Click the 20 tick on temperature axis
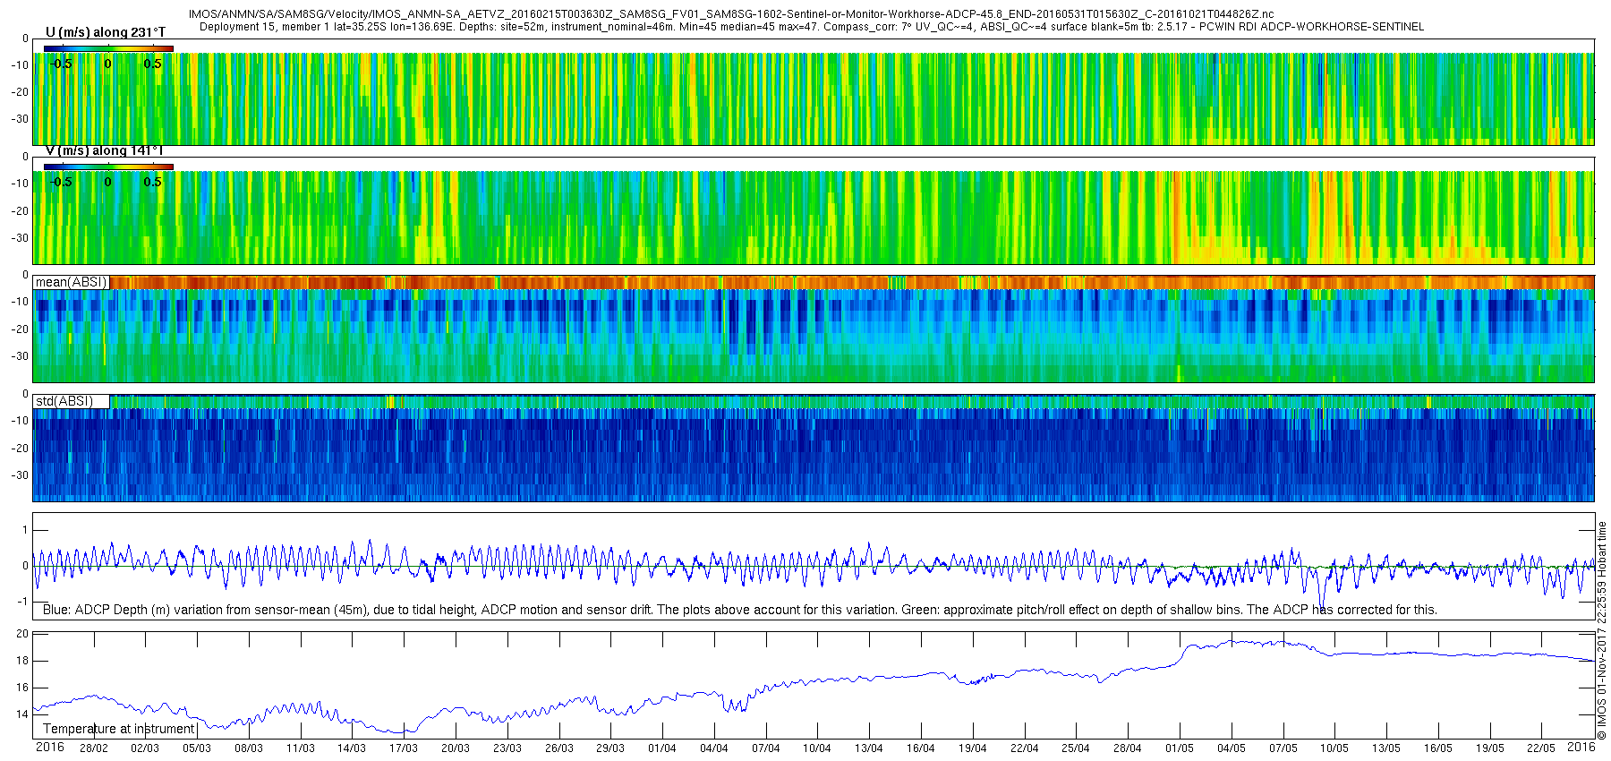The width and height of the screenshot is (1611, 761). (22, 634)
